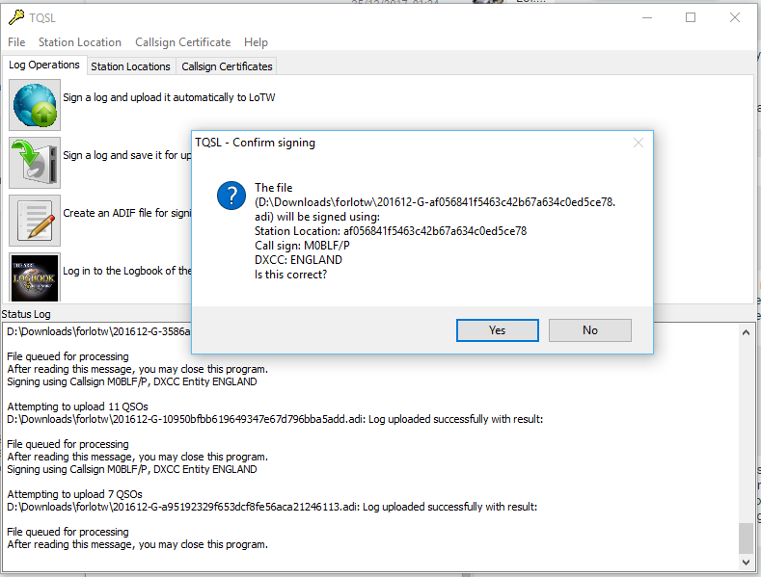
Task: Open the Station Location menu
Action: tap(80, 42)
